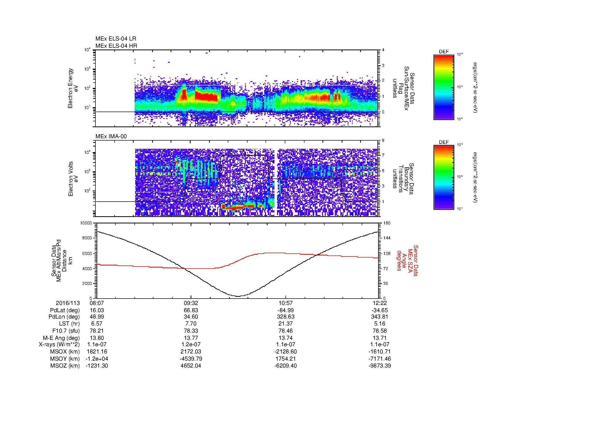The height and width of the screenshot is (424, 600).
Task: Click the 'Sun/Surface/MEx Flag' axis label
Action: [403, 88]
